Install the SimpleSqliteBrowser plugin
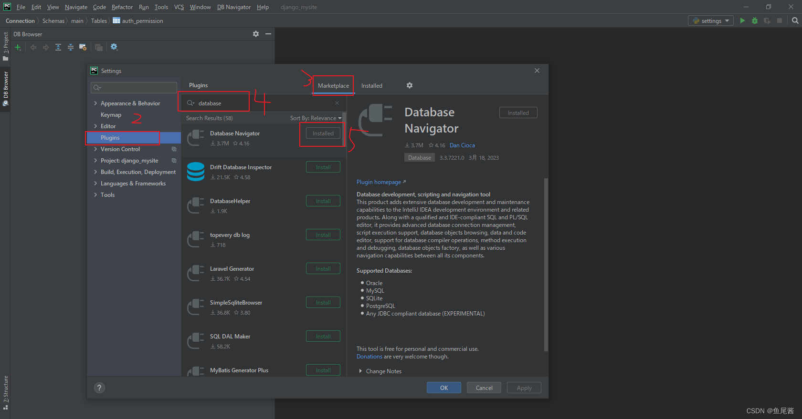Viewport: 802px width, 419px height. [x=323, y=303]
